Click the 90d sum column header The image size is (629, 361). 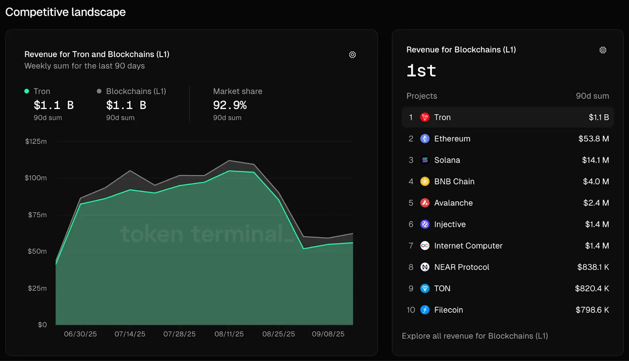click(592, 96)
